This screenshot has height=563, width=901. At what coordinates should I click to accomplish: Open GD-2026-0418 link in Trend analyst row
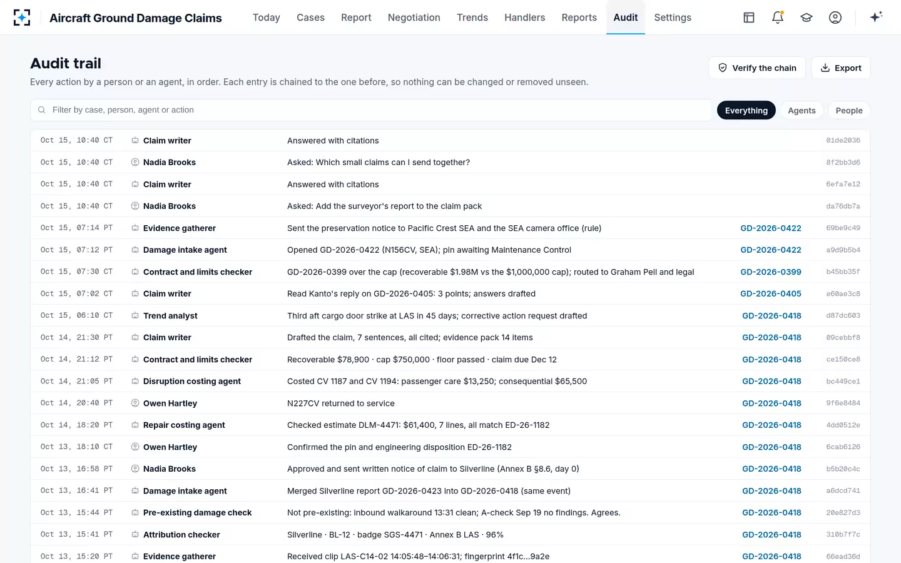771,316
